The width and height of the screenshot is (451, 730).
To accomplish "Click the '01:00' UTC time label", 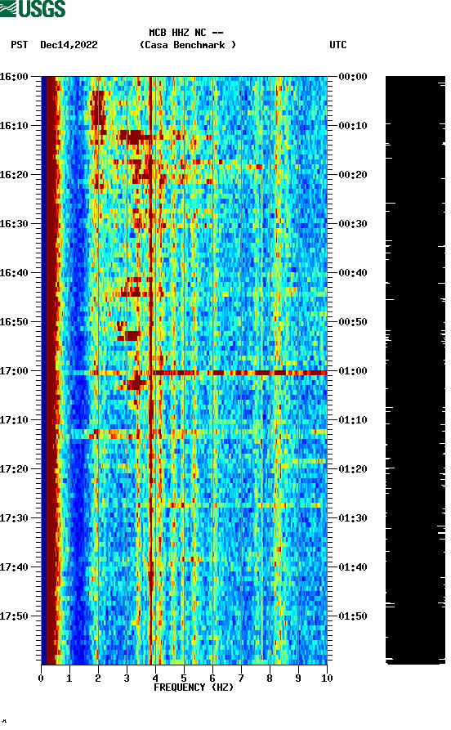I will coord(353,371).
